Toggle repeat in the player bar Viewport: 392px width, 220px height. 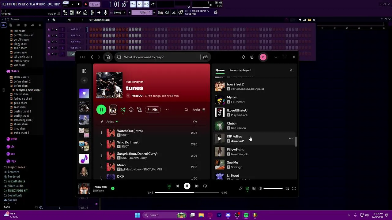click(205, 186)
